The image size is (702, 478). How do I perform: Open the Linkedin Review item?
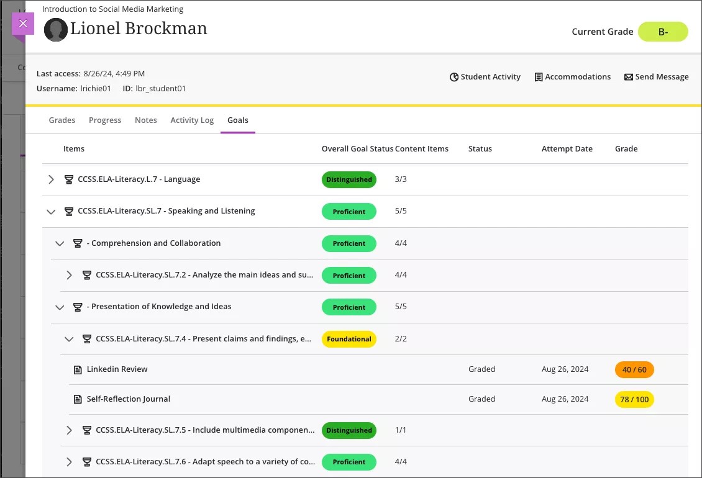pos(117,369)
